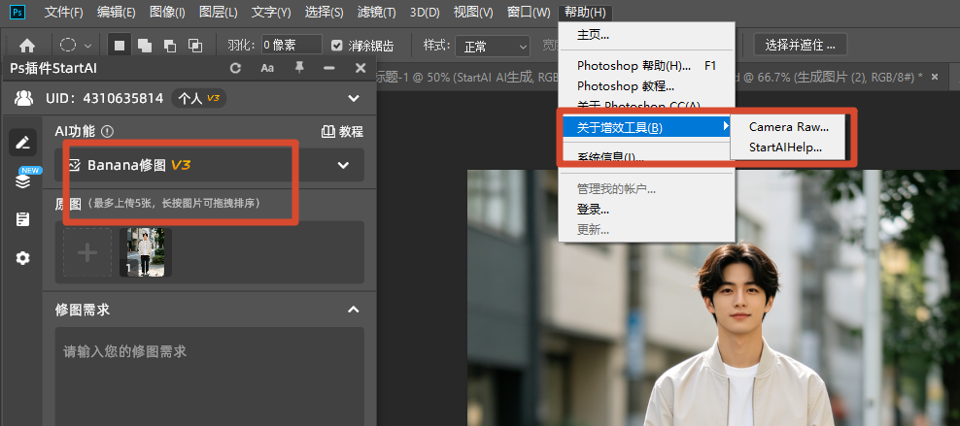
Task: Choose the Intersect with Selection mode icon
Action: coord(194,46)
